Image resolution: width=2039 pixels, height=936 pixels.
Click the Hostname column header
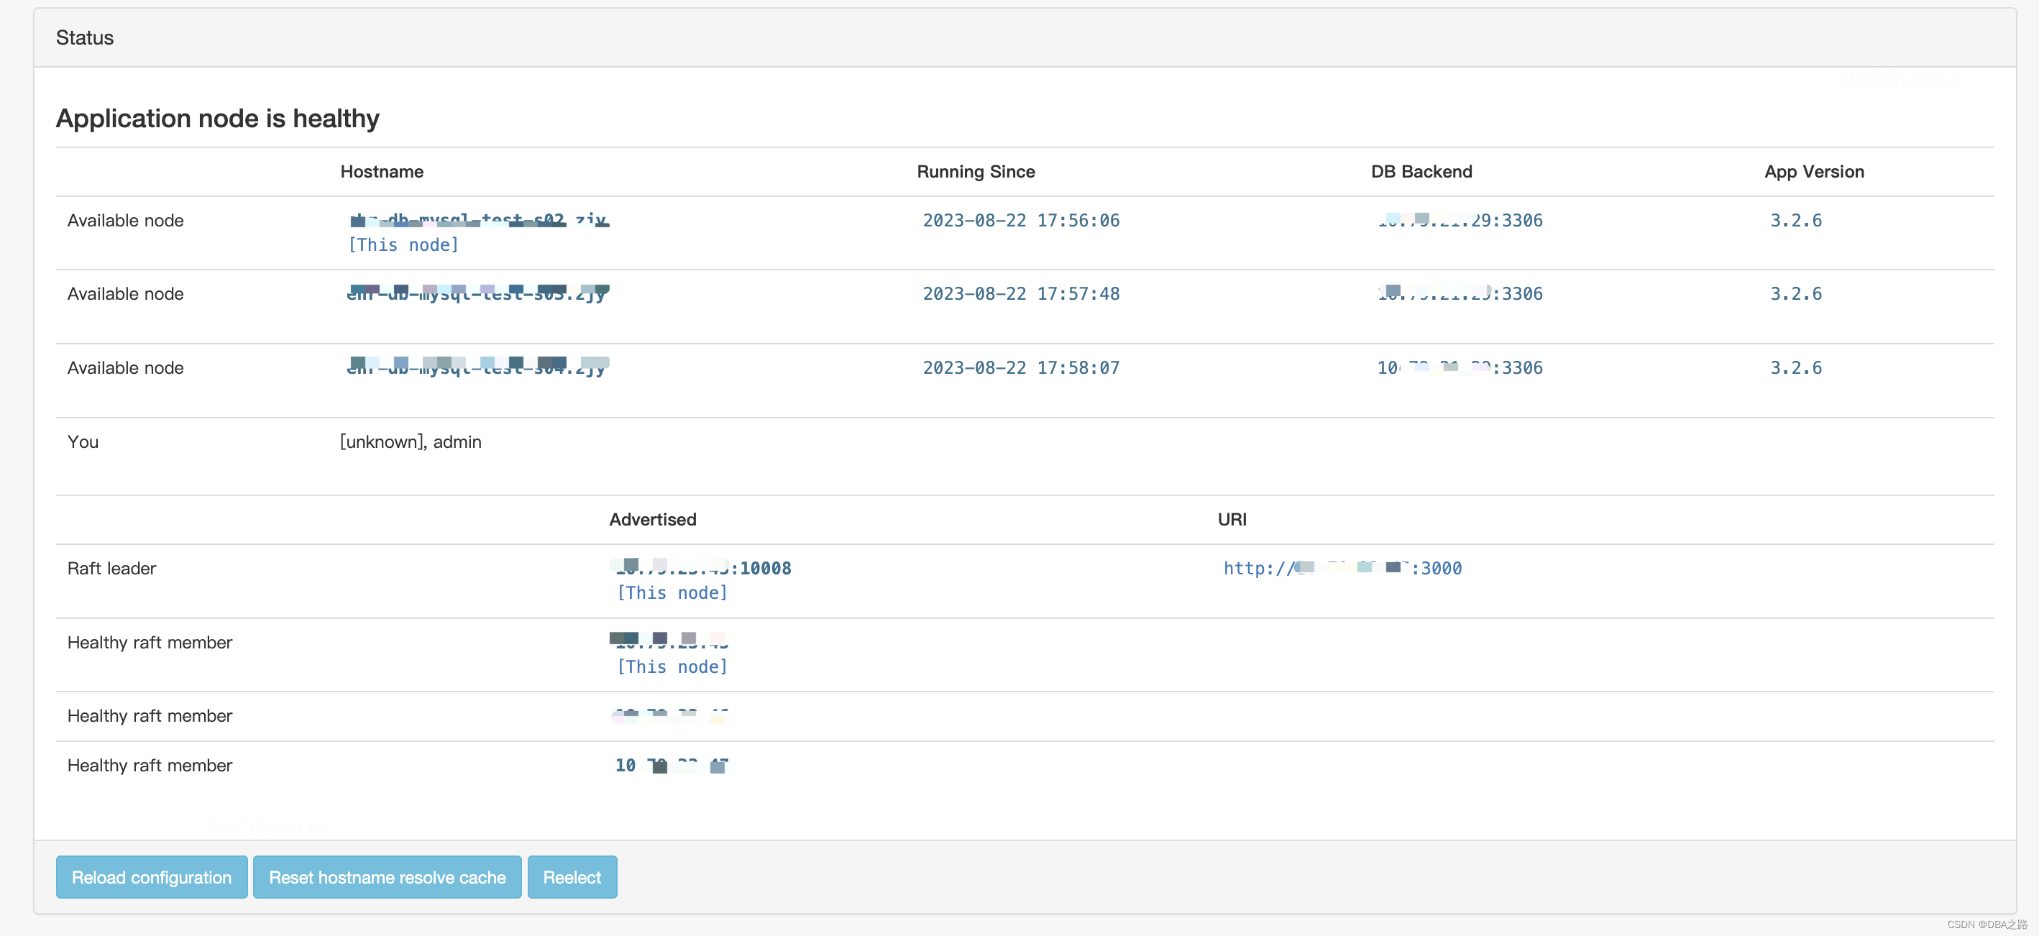[382, 172]
